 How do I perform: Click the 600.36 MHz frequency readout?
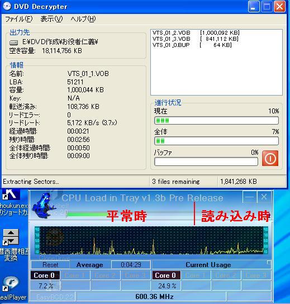coord(154,297)
